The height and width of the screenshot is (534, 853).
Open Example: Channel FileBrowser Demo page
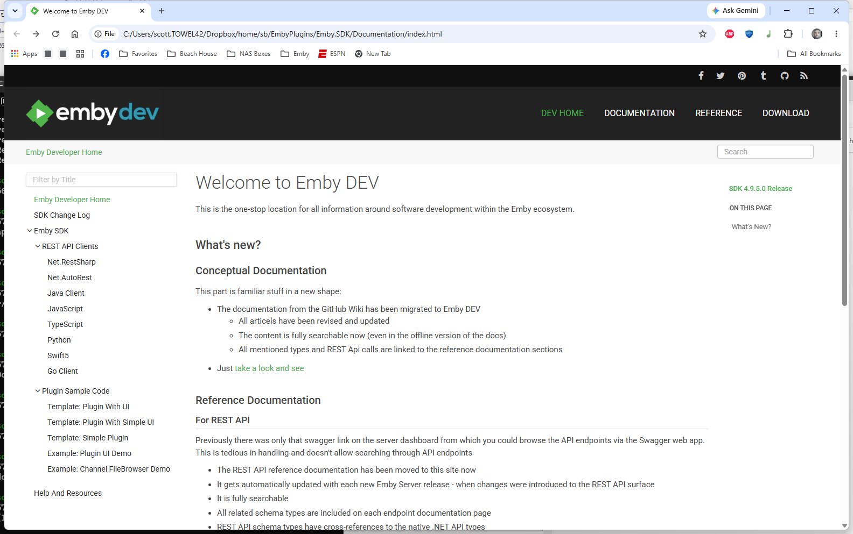[x=109, y=469]
